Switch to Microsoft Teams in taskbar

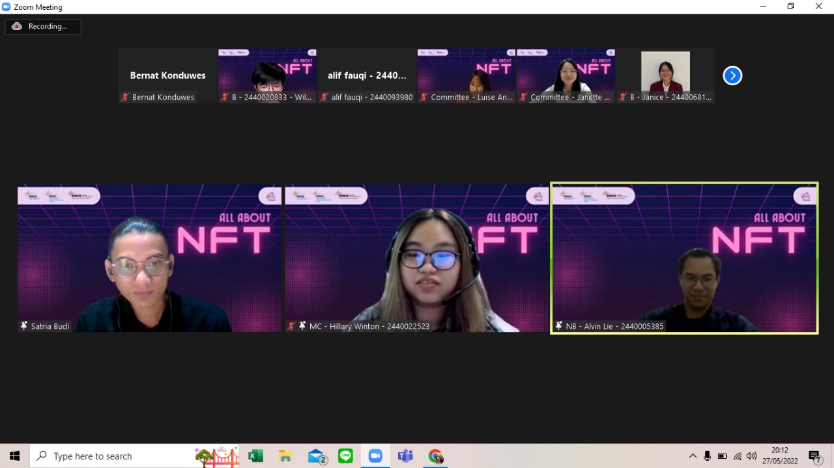(405, 456)
